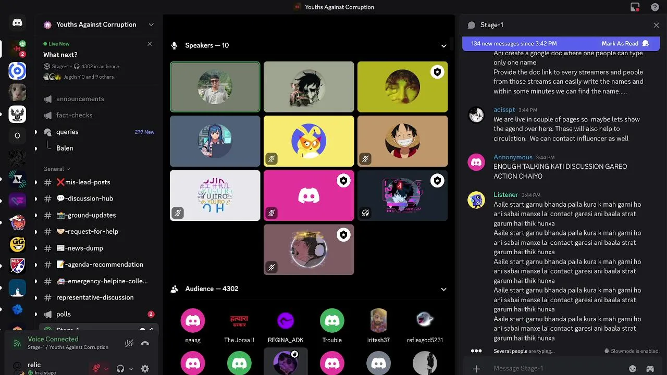The height and width of the screenshot is (375, 667).
Task: Click muted mic icon on yellow bird tile
Action: [x=271, y=159]
